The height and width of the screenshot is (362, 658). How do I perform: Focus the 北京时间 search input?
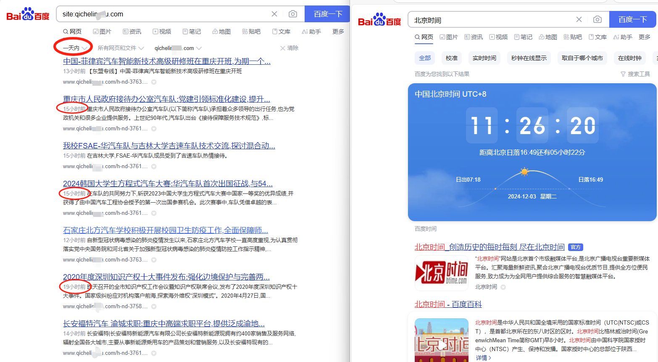click(x=492, y=20)
